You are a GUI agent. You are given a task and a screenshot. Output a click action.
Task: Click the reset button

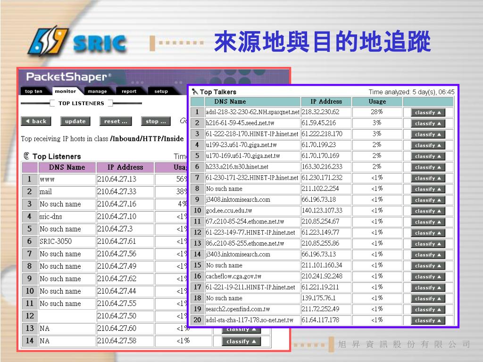click(116, 121)
